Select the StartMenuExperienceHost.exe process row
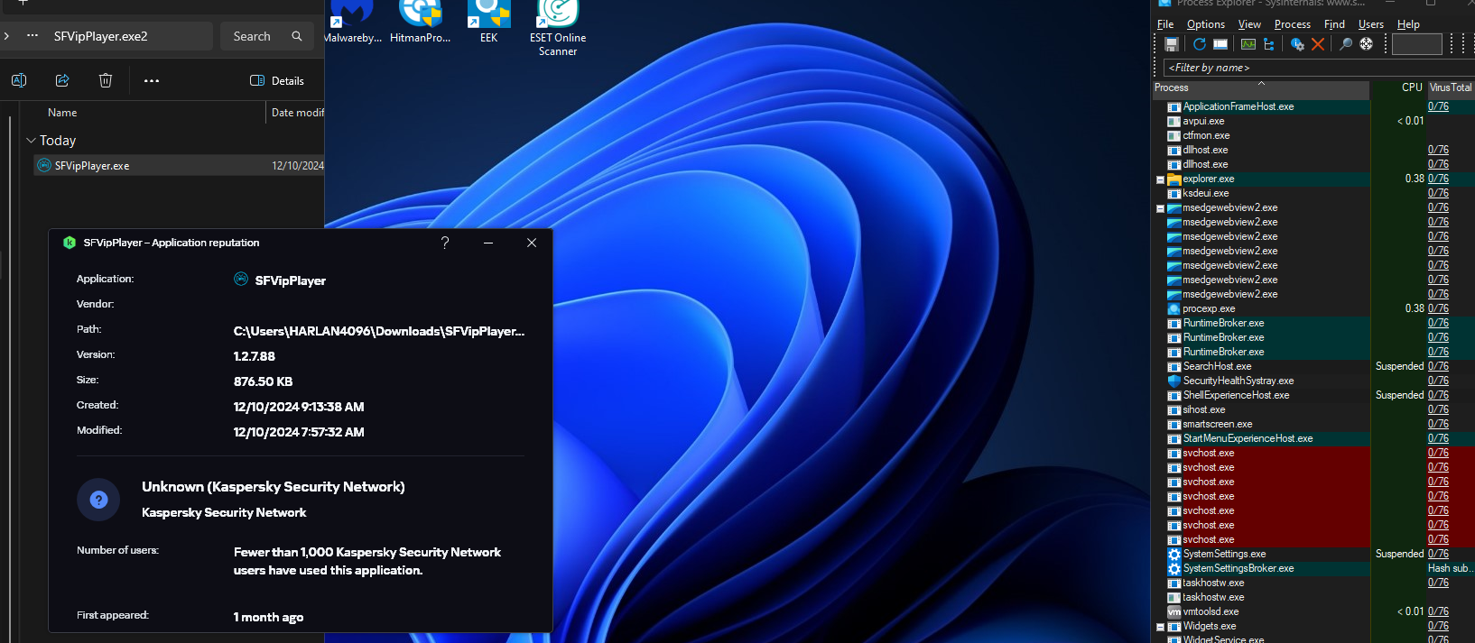Viewport: 1475px width, 643px height. [x=1313, y=438]
